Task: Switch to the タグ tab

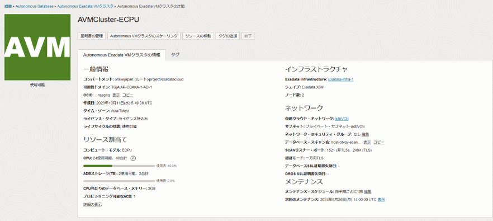Action: (x=175, y=54)
